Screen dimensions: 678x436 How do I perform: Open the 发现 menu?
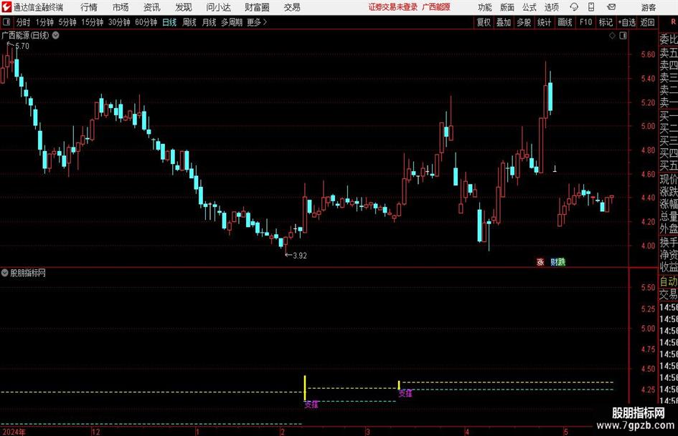pos(184,7)
